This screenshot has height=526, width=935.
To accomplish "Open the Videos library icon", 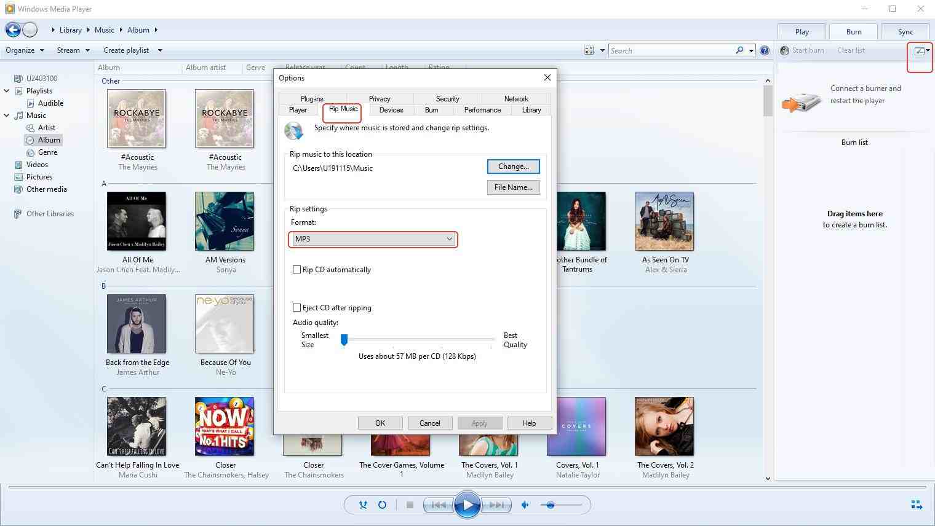I will pyautogui.click(x=18, y=165).
